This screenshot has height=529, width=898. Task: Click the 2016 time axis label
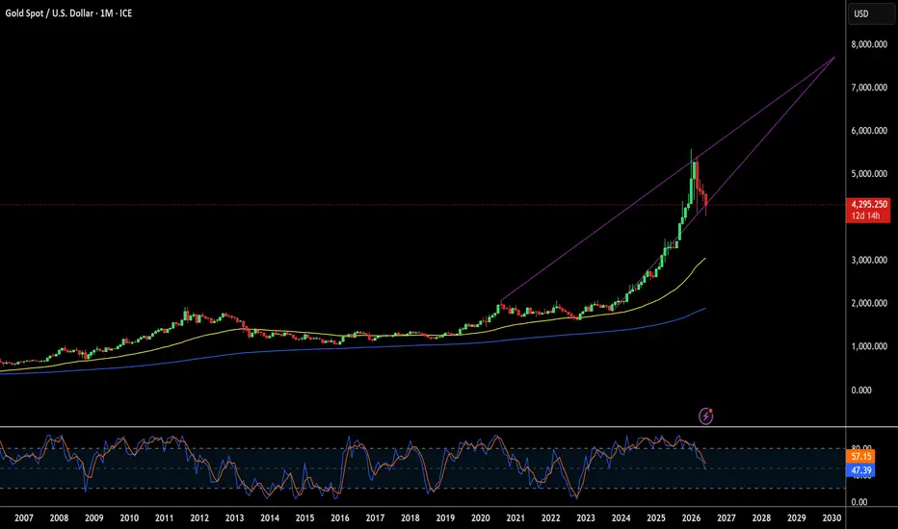[340, 517]
